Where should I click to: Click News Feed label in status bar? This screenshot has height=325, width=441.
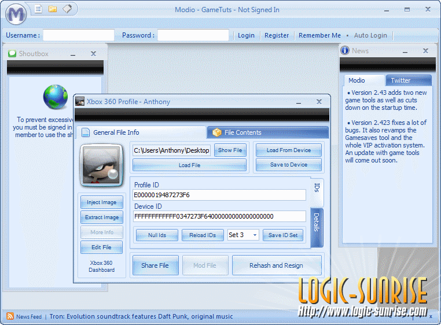coord(29,316)
